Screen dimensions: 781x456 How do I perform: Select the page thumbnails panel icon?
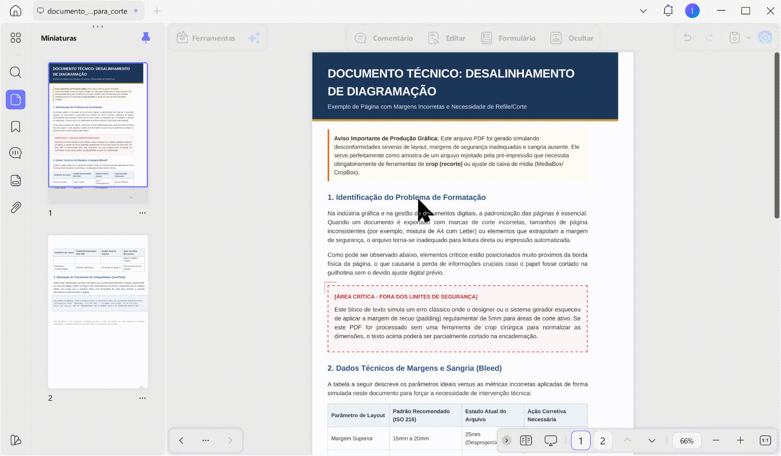point(16,99)
